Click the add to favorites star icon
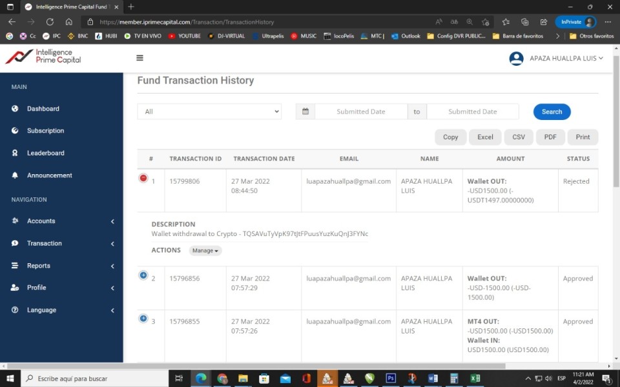 pyautogui.click(x=485, y=22)
